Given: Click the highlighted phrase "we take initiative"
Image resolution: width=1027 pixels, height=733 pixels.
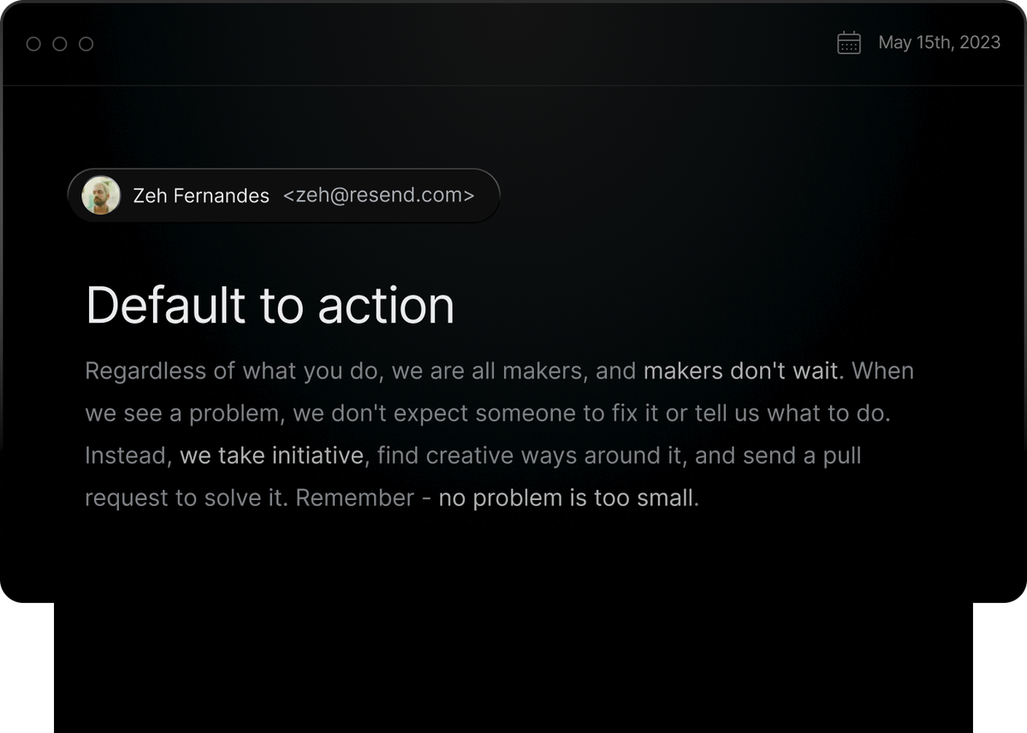Looking at the screenshot, I should click(x=272, y=455).
